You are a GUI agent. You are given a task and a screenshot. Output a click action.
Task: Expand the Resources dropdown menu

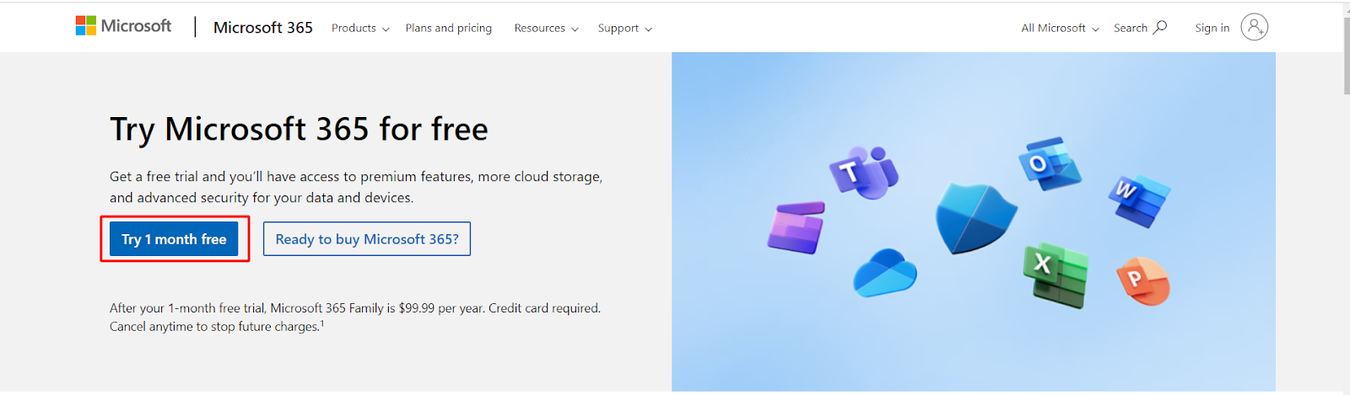pyautogui.click(x=546, y=29)
